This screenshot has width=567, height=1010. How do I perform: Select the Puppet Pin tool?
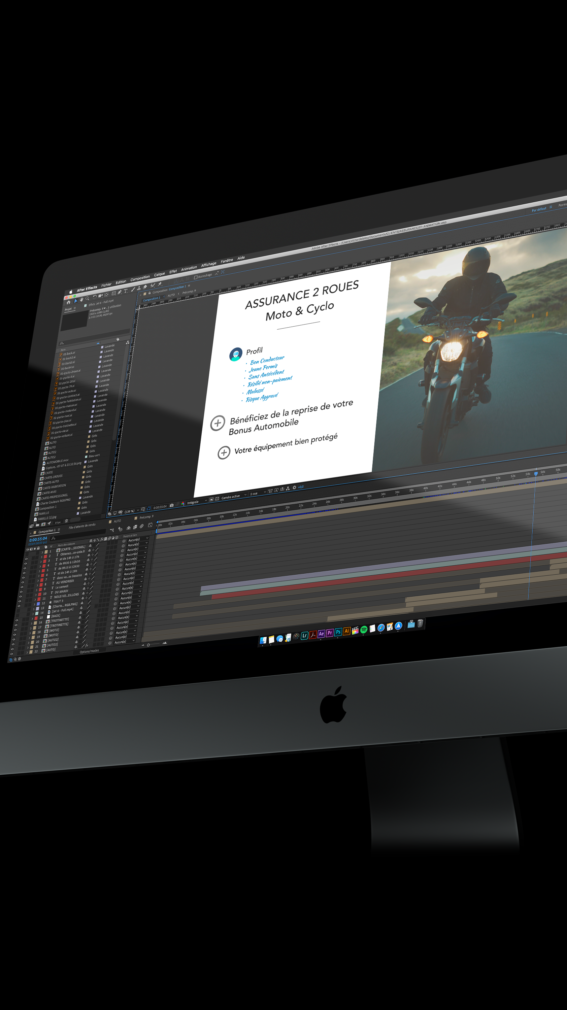pyautogui.click(x=160, y=284)
